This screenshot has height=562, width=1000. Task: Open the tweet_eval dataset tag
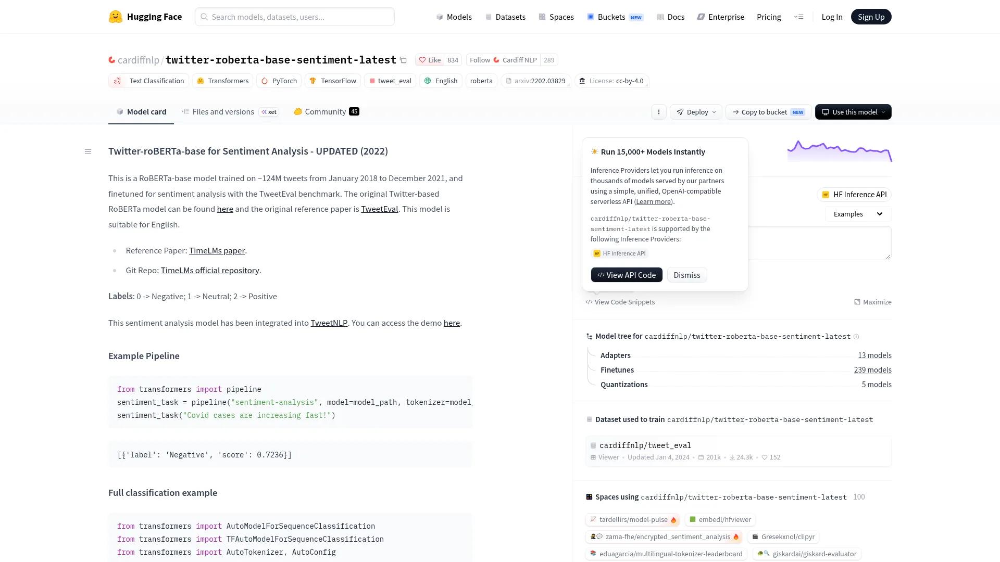click(x=390, y=81)
